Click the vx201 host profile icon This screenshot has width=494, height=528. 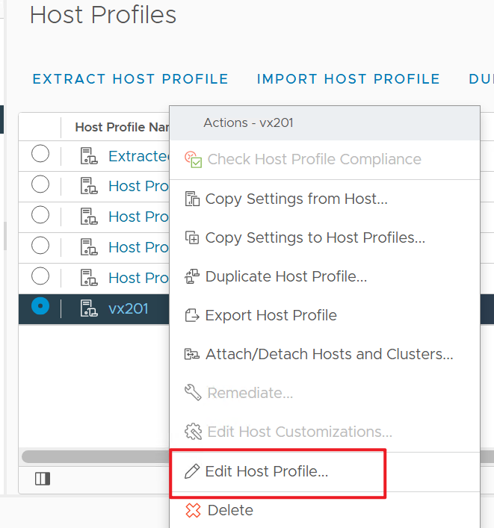[x=89, y=308]
